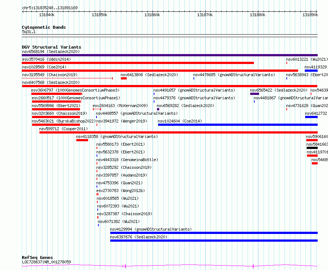Viewport: 328px width, 270px height.
Task: Select blue bar under nsv1024604
Action: (238, 125)
